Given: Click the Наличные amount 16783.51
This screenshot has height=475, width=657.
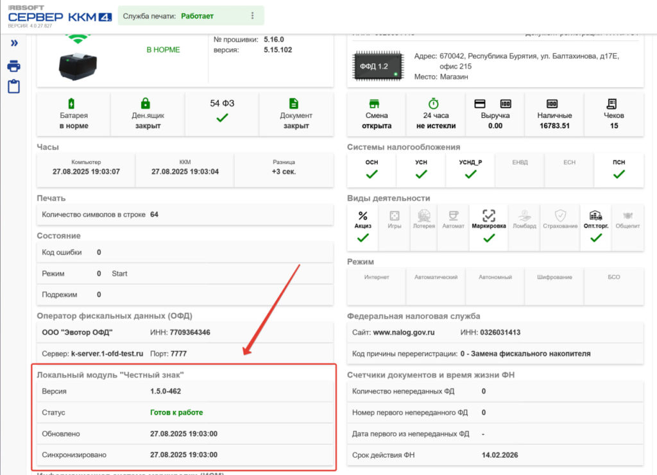Looking at the screenshot, I should [554, 126].
